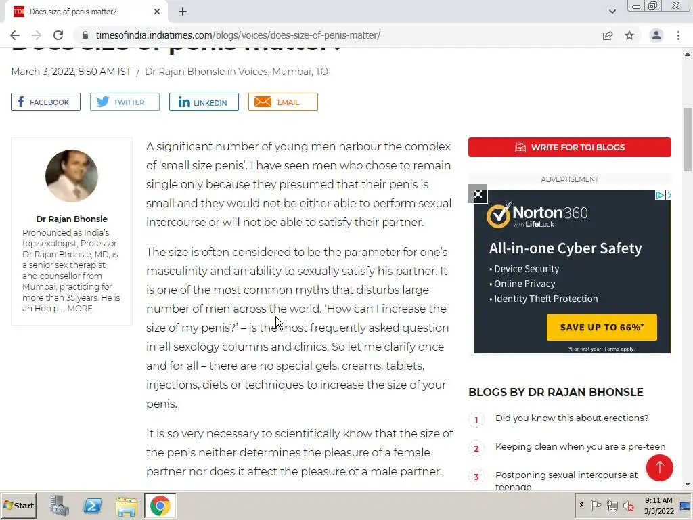Open the Chrome profile avatar icon
693x520 pixels.
pos(656,35)
